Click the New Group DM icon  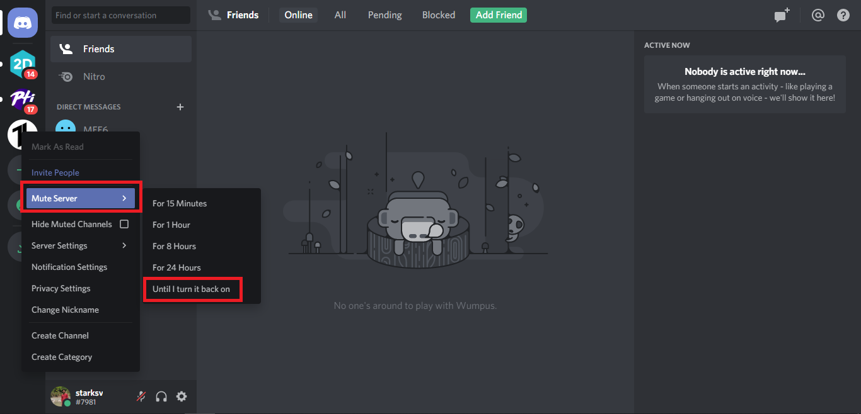tap(782, 15)
